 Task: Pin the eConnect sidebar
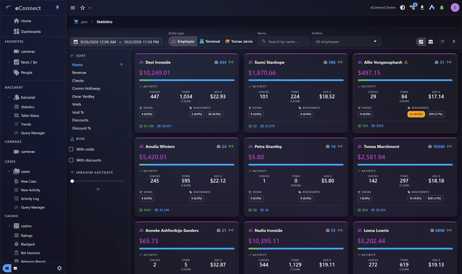point(57,8)
